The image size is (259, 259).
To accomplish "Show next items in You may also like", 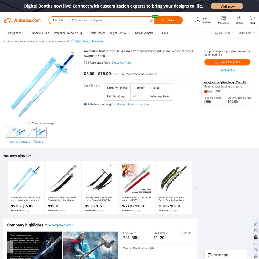I will [195, 188].
